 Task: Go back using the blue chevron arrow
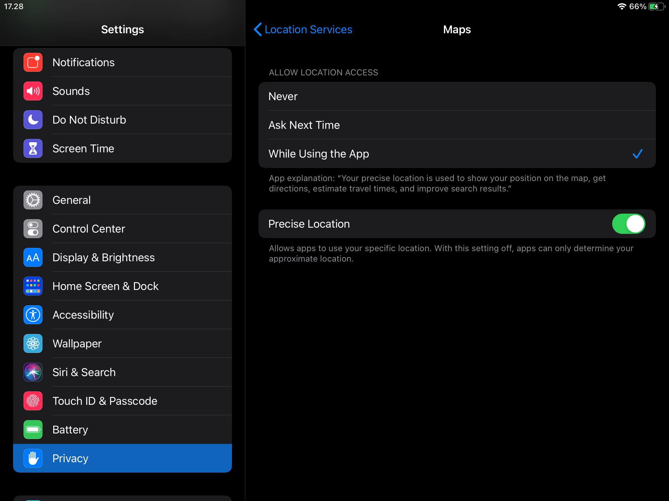[258, 29]
